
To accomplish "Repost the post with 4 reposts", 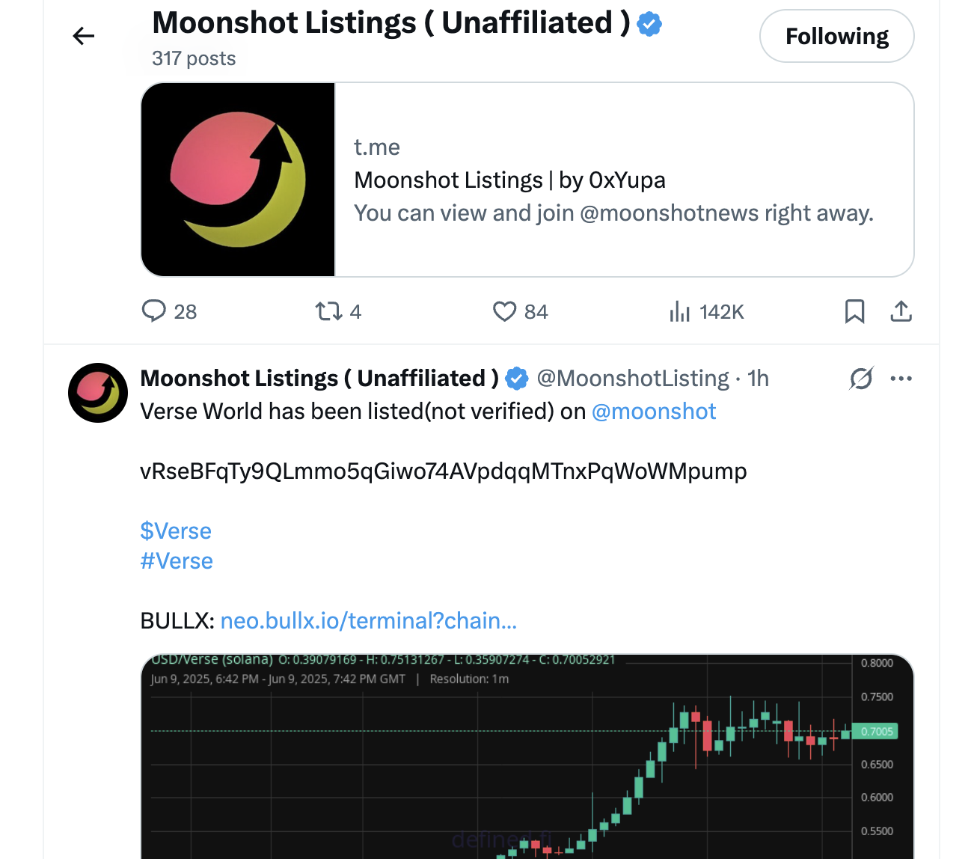I will coord(328,311).
